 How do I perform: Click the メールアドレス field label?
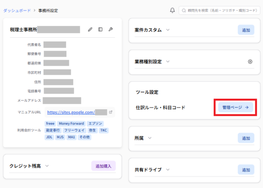[x=29, y=100]
